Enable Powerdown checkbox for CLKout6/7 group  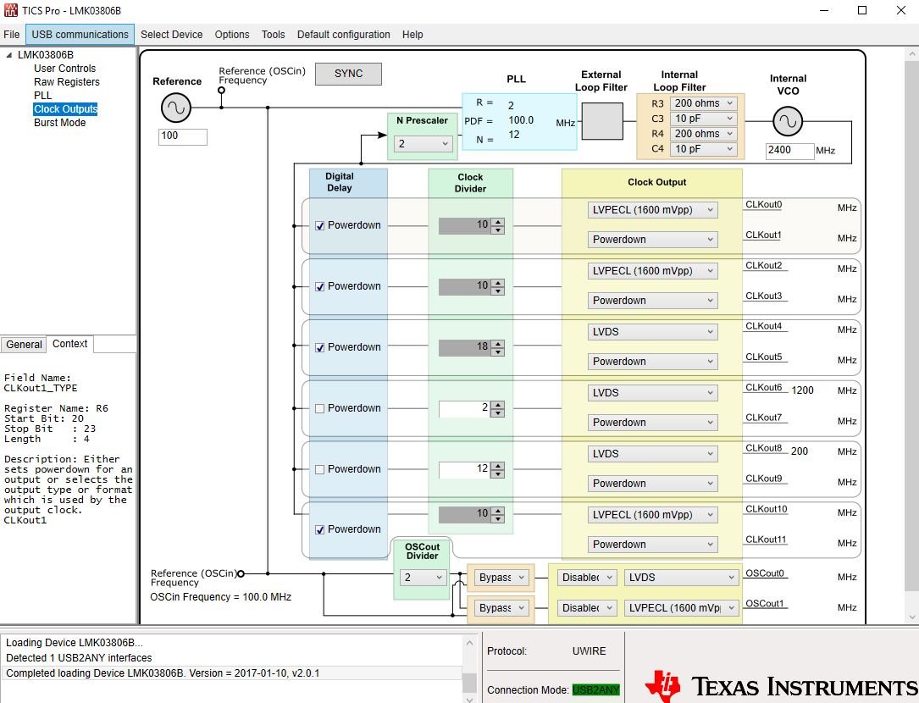tap(320, 408)
